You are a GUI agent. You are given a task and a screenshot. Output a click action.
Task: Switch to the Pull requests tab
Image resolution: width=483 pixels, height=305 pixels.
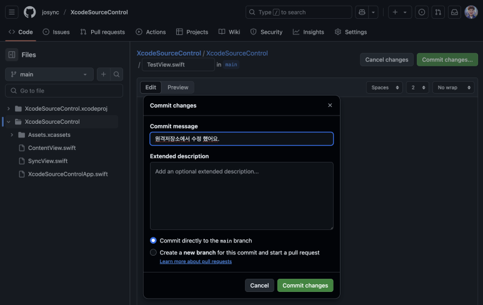(x=102, y=32)
